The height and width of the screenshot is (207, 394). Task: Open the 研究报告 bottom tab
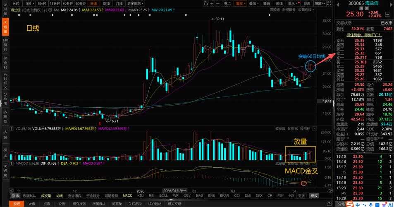coord(79,204)
